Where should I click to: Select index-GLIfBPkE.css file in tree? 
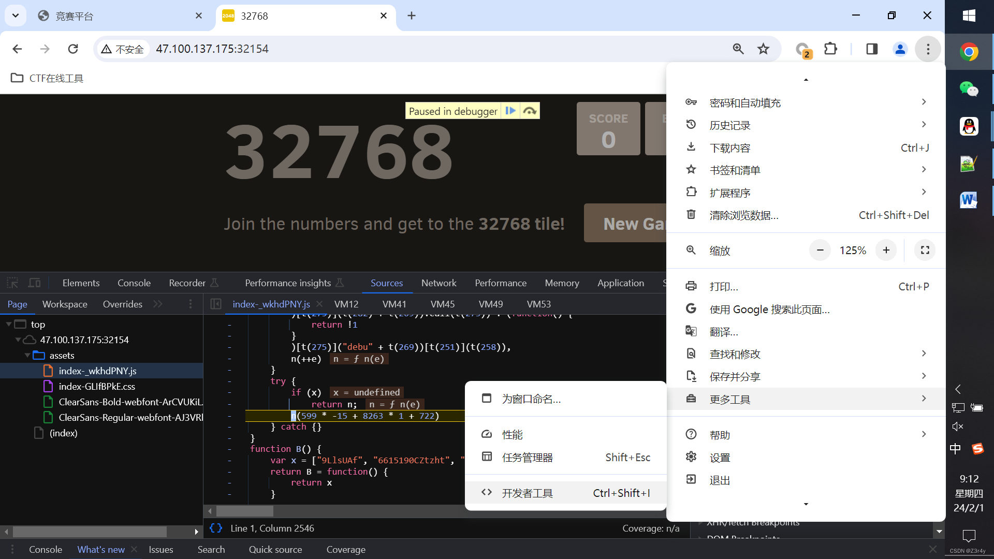(97, 387)
